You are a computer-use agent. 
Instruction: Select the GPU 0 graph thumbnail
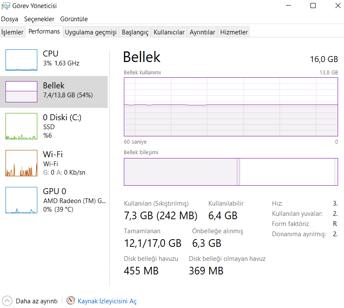pyautogui.click(x=21, y=200)
